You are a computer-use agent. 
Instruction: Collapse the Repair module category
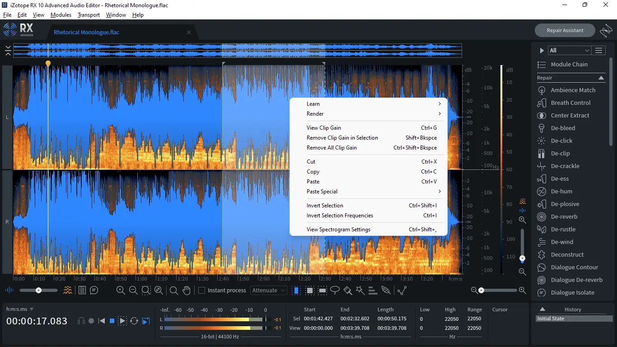point(601,78)
